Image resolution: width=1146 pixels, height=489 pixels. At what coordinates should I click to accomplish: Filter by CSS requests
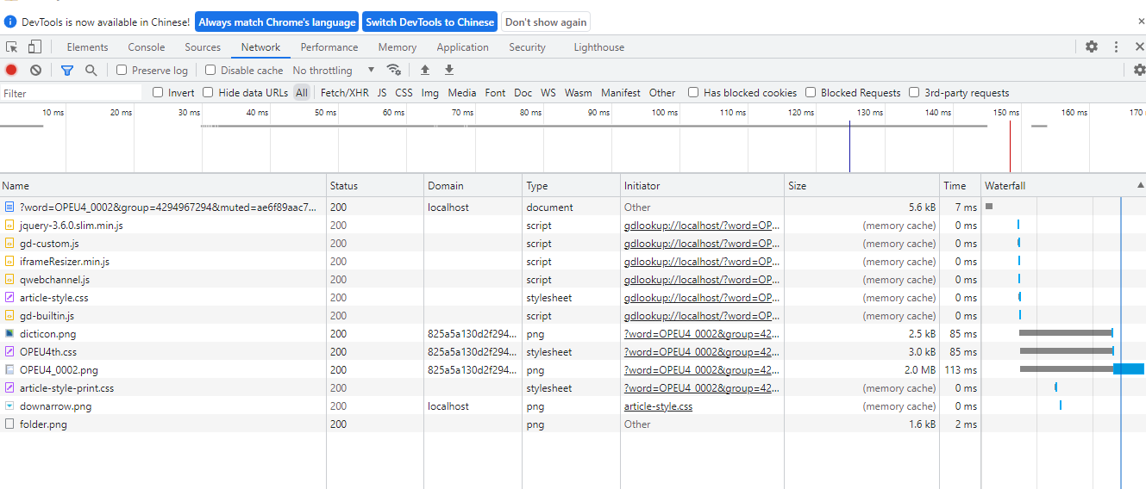[404, 92]
